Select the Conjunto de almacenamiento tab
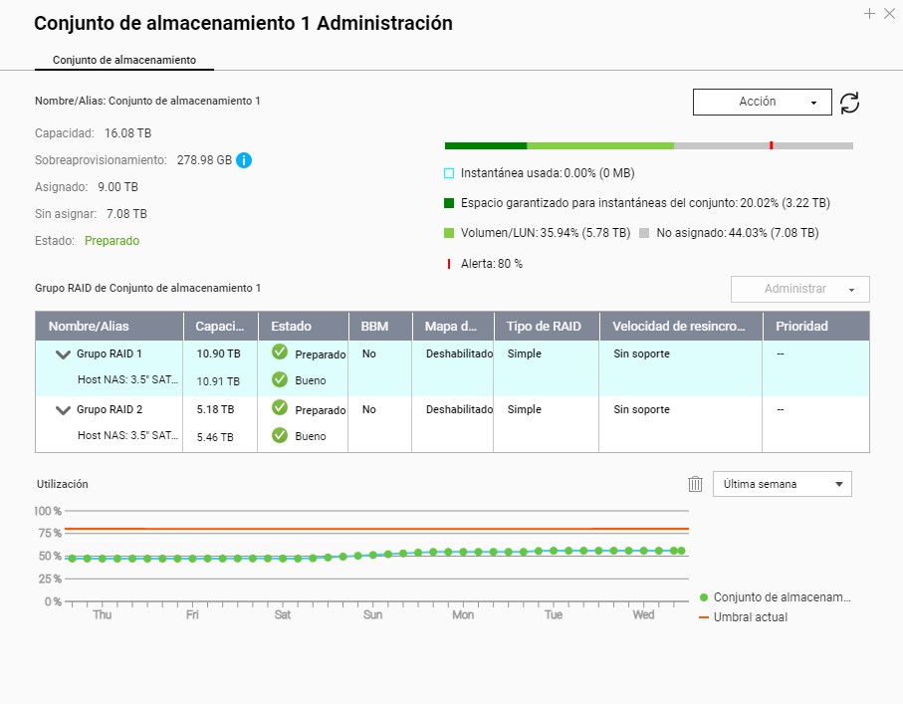 tap(123, 60)
